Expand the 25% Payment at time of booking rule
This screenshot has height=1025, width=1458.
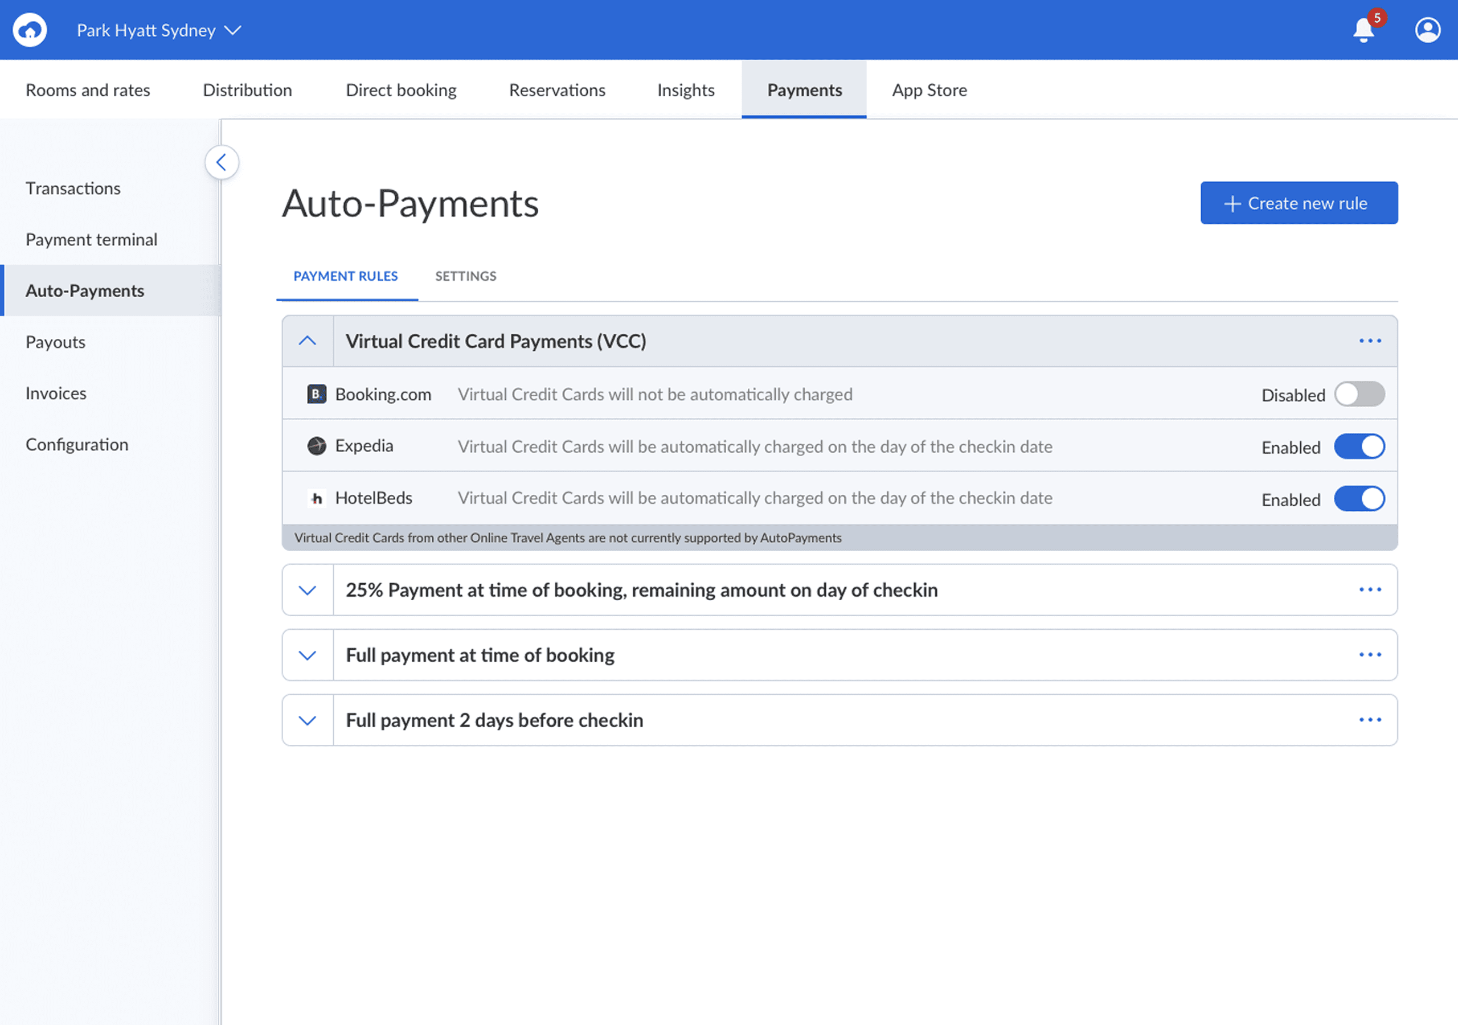308,590
